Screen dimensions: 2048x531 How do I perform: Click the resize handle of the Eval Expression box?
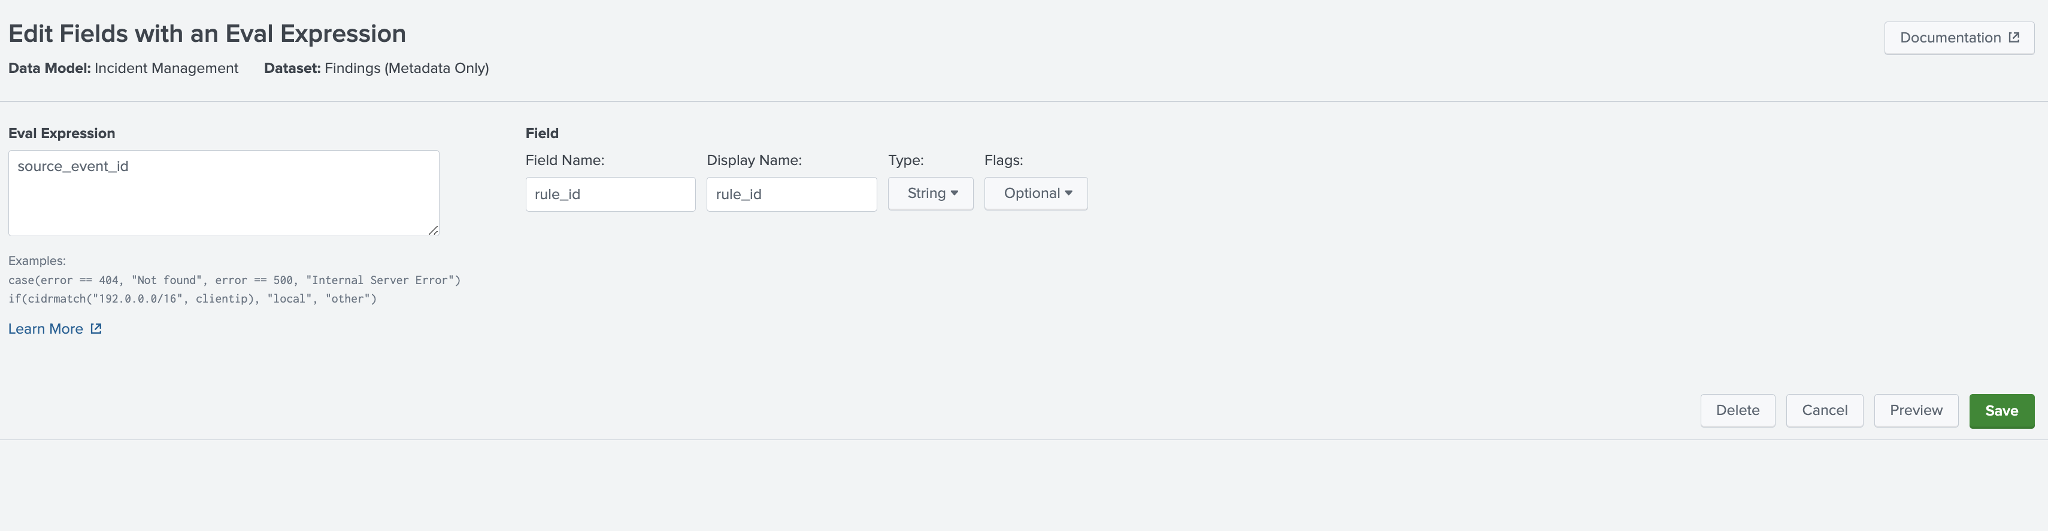434,230
